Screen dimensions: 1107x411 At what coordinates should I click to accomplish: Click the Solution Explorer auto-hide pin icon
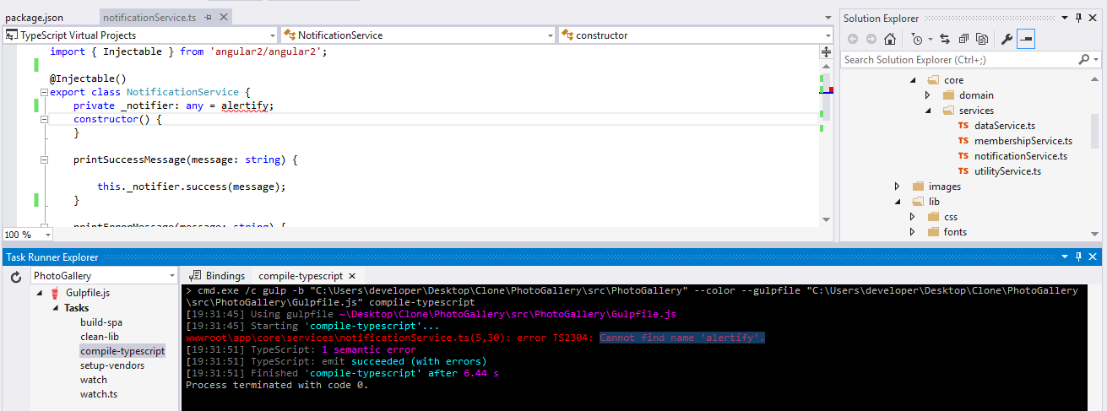pyautogui.click(x=1078, y=18)
